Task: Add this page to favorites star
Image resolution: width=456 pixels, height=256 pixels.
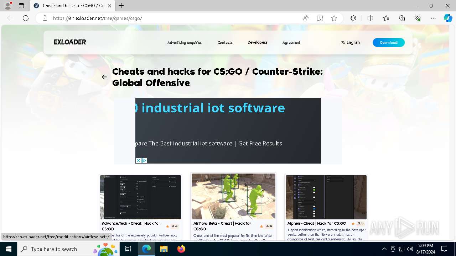Action: point(334,18)
